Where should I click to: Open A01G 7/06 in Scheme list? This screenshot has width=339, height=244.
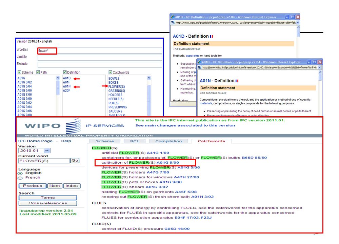25,95
